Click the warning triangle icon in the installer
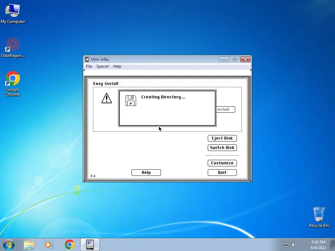Screen dimensions: 335x251 106,98
